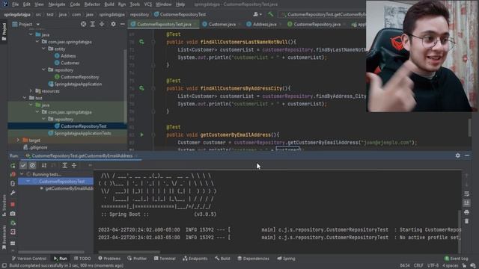Image resolution: width=479 pixels, height=269 pixels.
Task: Collapse the main repository package in tree
Action: point(43,69)
